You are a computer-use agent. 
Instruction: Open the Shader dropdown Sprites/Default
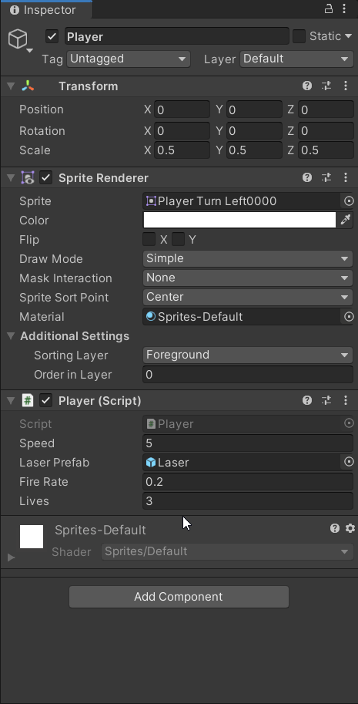pos(227,551)
